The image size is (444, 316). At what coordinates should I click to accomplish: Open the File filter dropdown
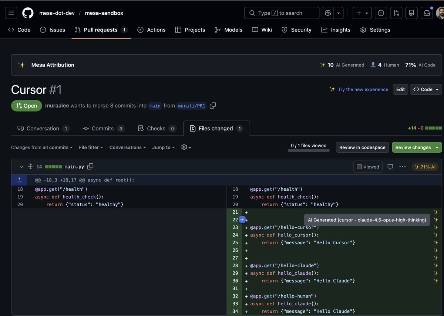tap(91, 147)
